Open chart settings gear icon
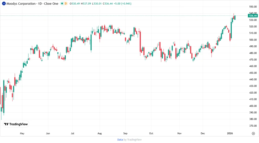The image size is (259, 143). 253,134
